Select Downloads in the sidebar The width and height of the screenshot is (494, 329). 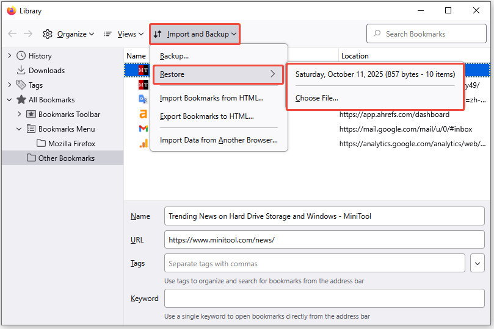[x=46, y=71]
